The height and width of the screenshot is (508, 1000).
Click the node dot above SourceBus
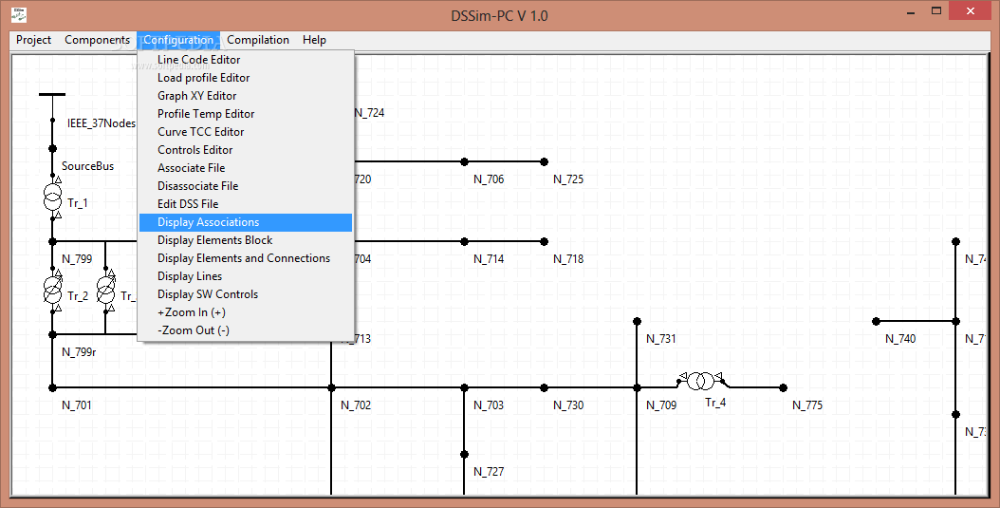click(x=52, y=148)
